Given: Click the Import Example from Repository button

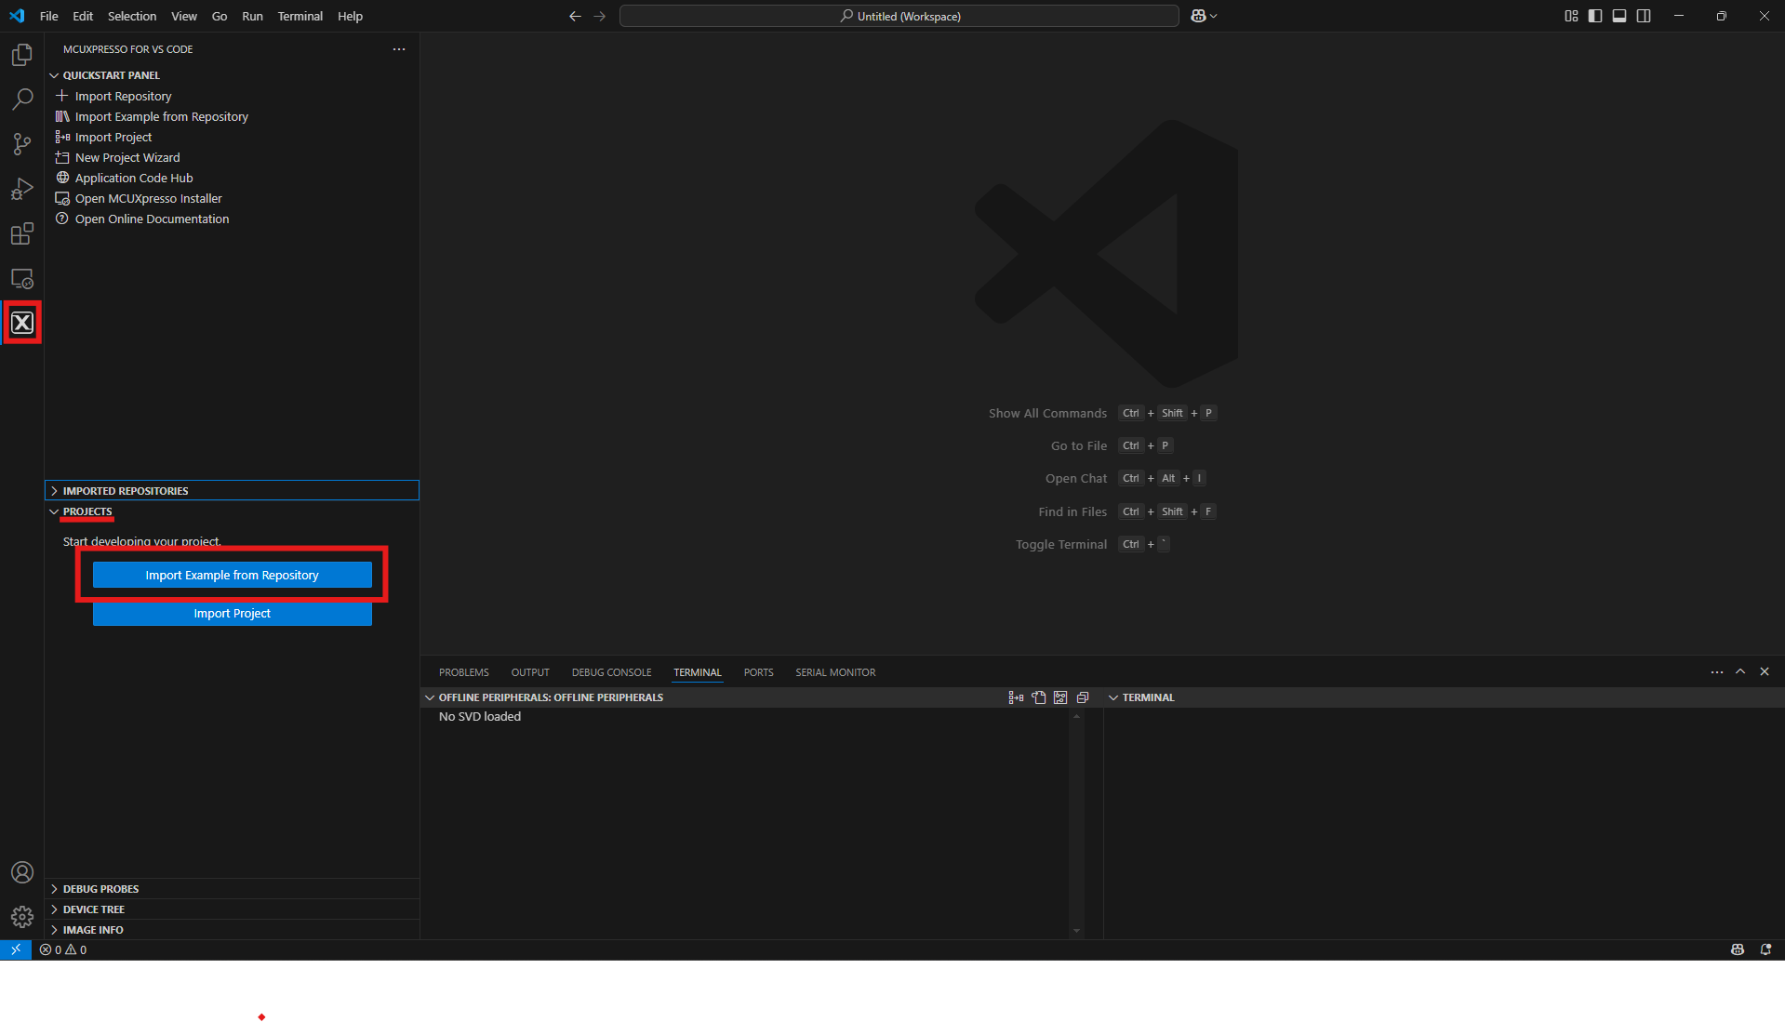Looking at the screenshot, I should coord(232,575).
